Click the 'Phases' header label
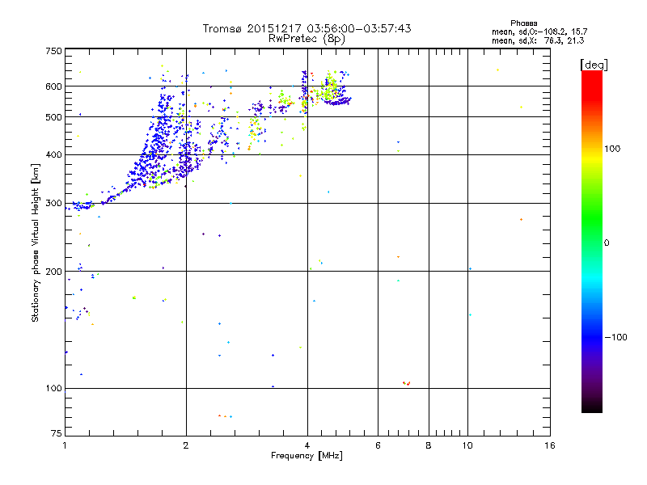 (x=523, y=23)
